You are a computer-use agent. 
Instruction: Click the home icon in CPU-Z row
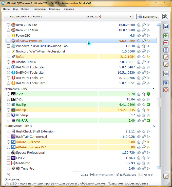click(x=139, y=158)
